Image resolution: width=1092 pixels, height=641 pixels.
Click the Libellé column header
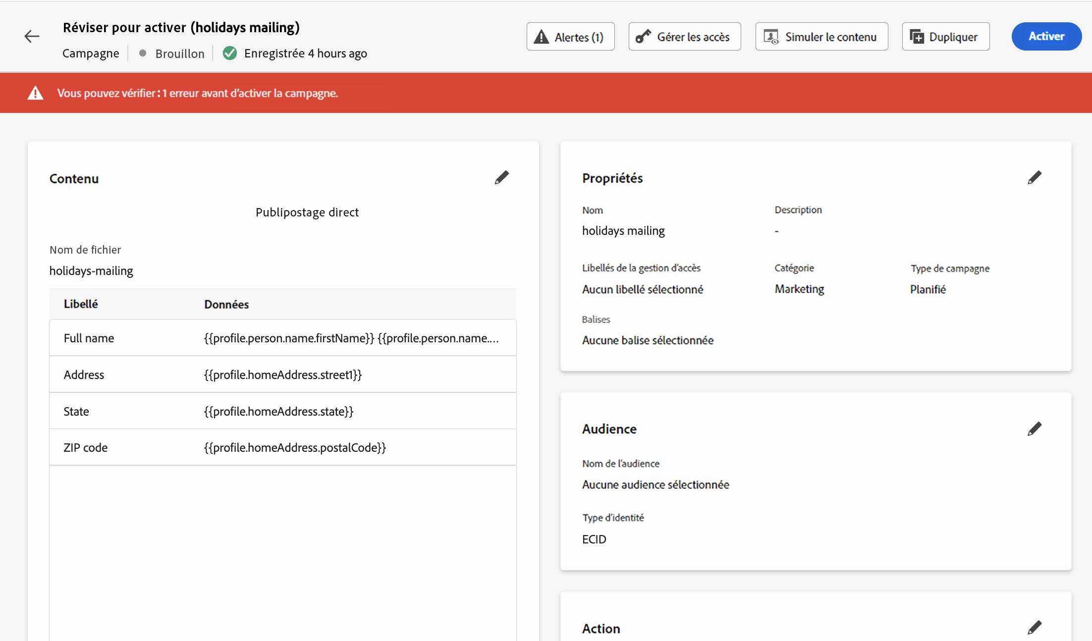tap(81, 304)
